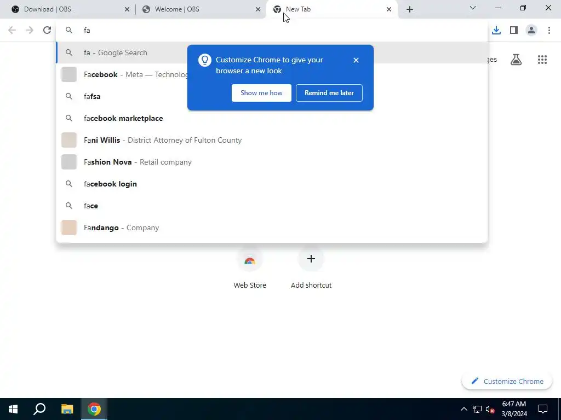
Task: Choose the Fandango - Company suggestion
Action: pos(272,227)
